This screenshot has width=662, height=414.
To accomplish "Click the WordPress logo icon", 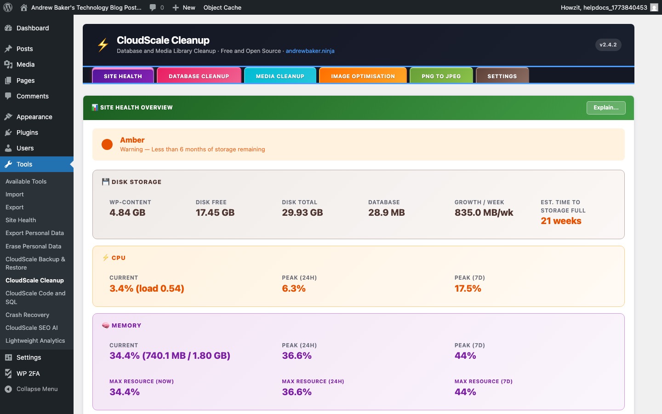I will (x=8, y=7).
